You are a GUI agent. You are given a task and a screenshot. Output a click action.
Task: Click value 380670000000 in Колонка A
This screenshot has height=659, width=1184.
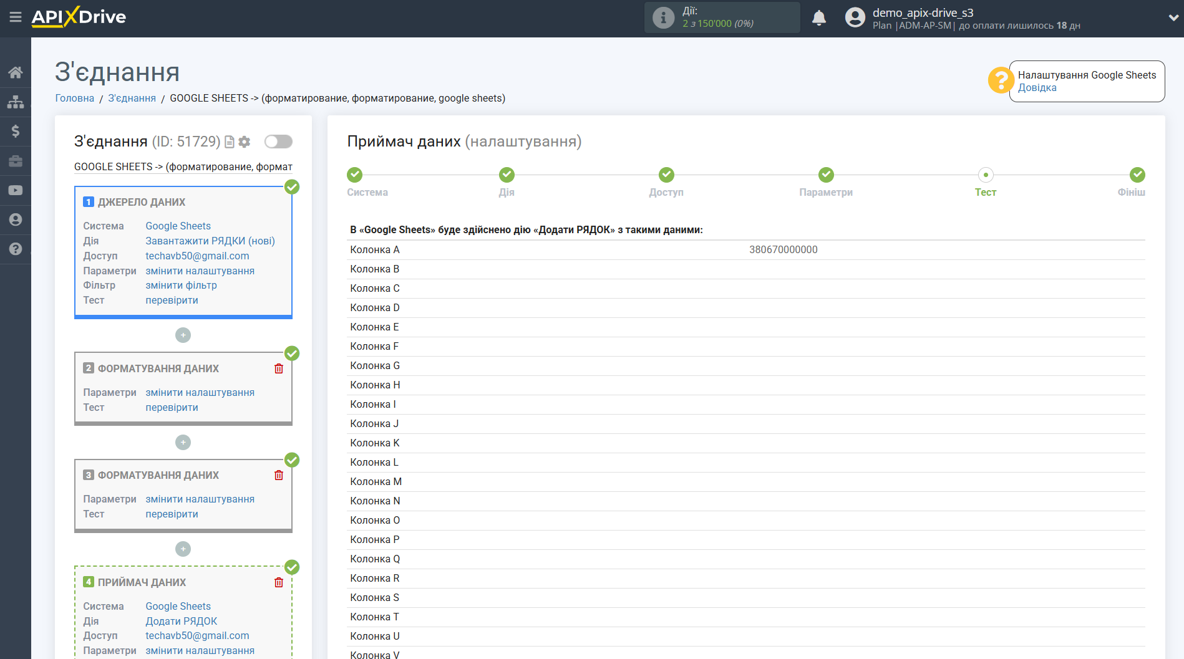784,249
